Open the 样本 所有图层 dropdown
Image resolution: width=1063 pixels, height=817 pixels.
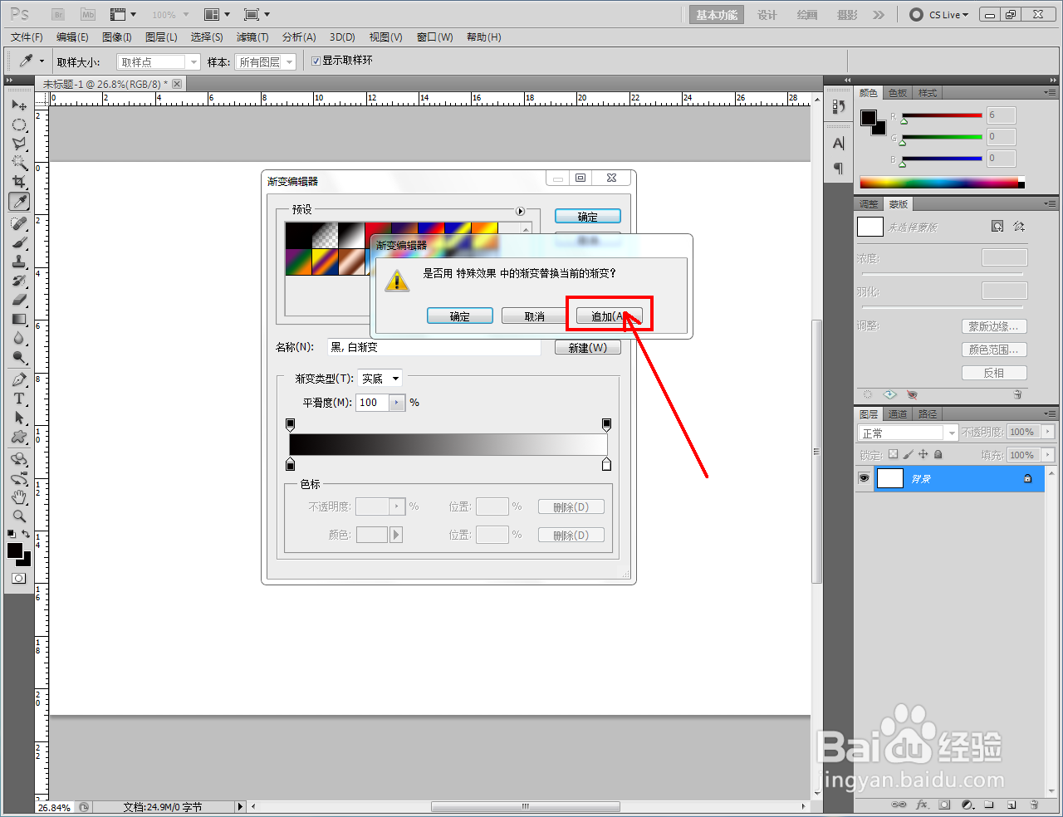coord(266,61)
